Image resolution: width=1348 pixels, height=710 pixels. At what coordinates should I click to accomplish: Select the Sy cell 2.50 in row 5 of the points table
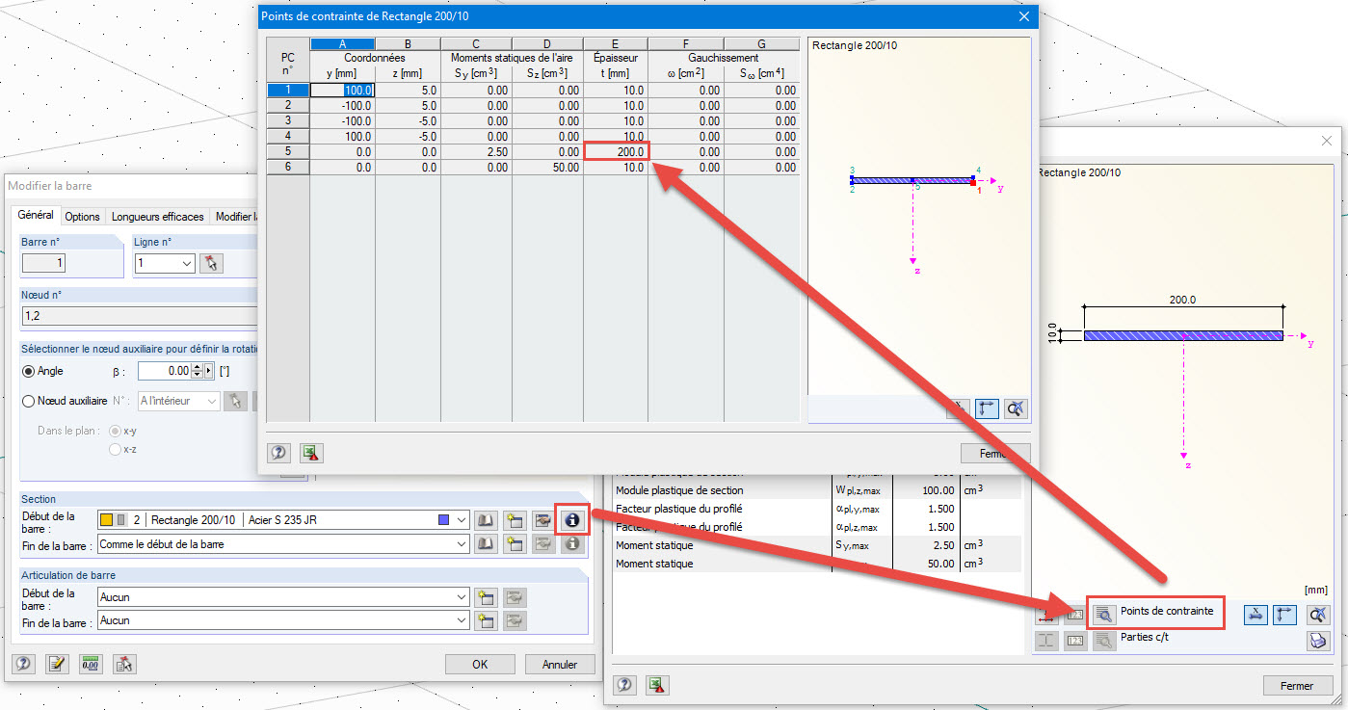[x=476, y=152]
